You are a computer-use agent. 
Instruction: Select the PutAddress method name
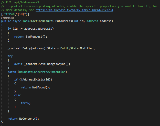pyautogui.click(x=63, y=21)
